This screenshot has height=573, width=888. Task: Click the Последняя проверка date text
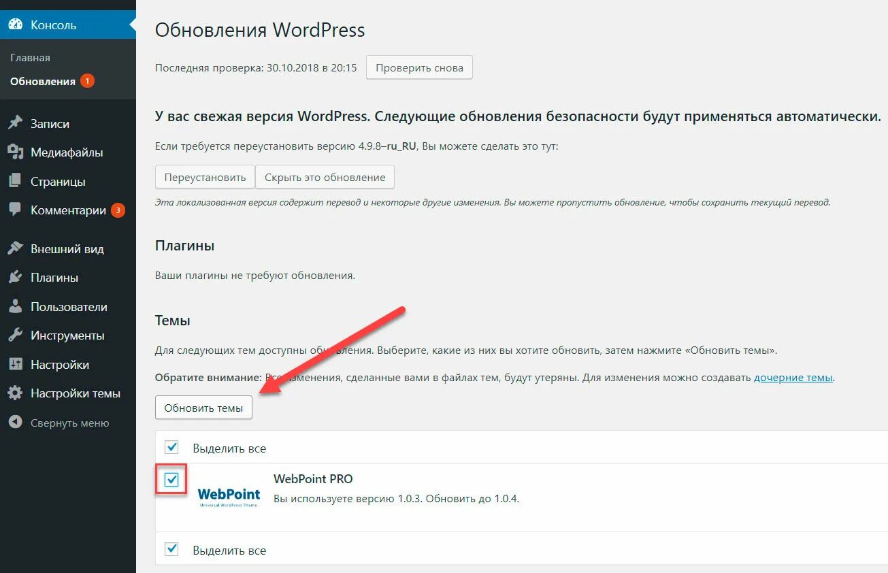pos(256,68)
